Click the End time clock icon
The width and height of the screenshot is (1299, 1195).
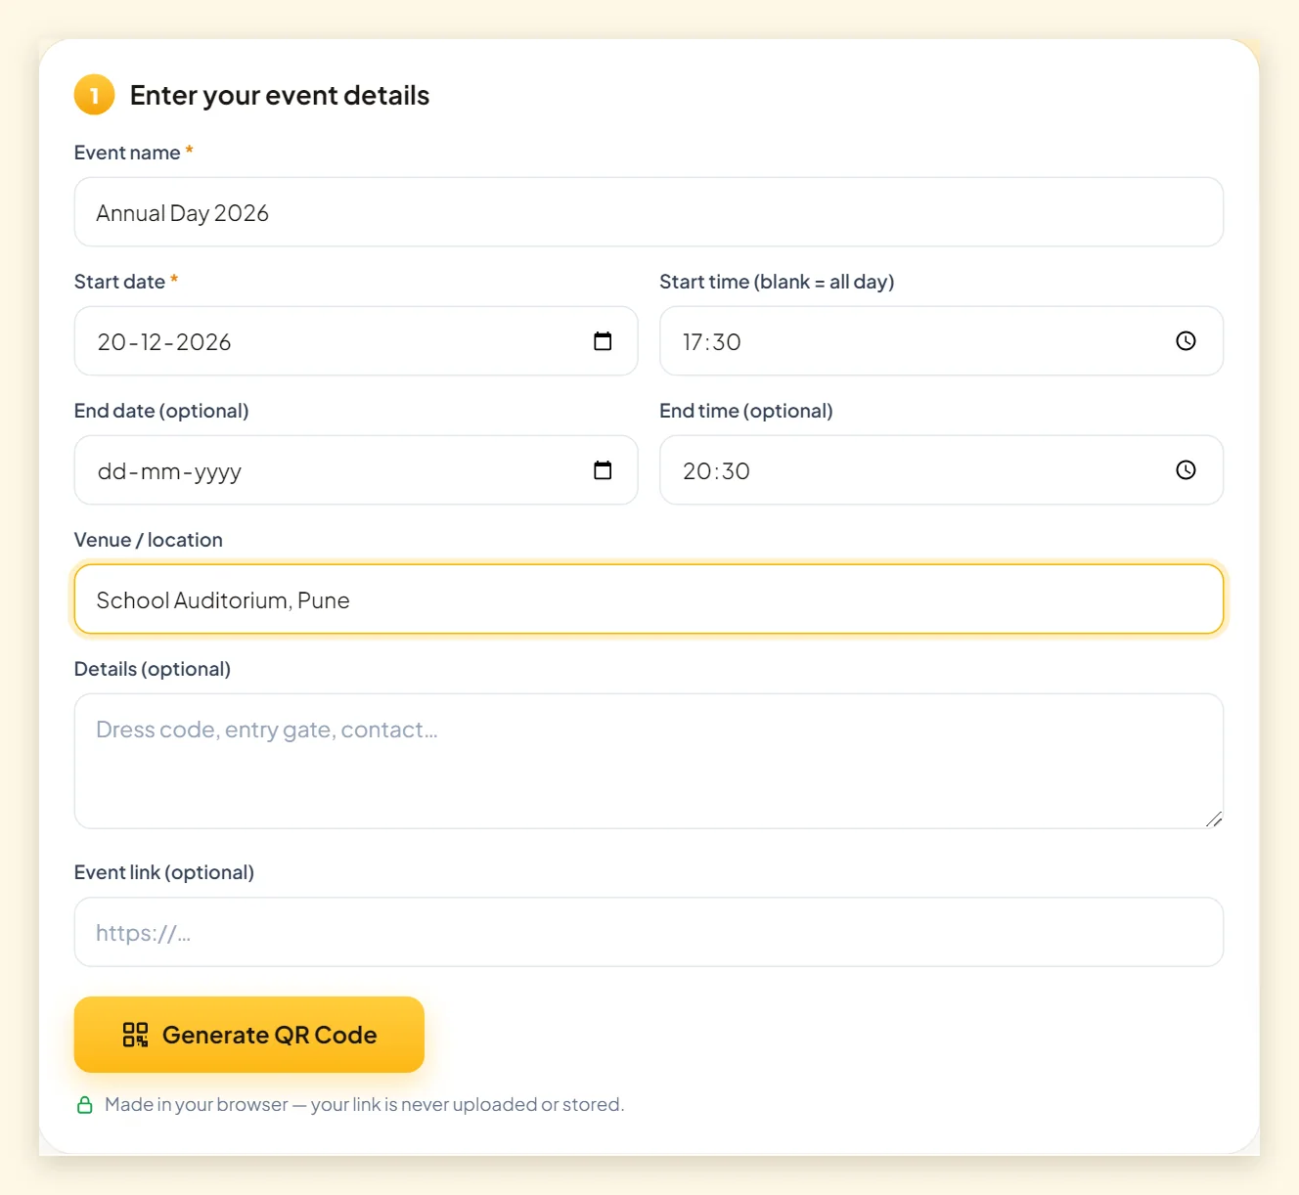[1186, 470]
